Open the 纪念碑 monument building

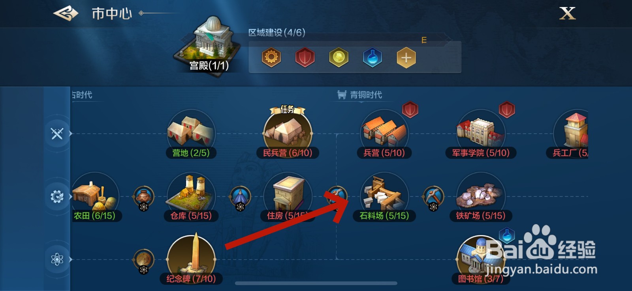(x=191, y=259)
